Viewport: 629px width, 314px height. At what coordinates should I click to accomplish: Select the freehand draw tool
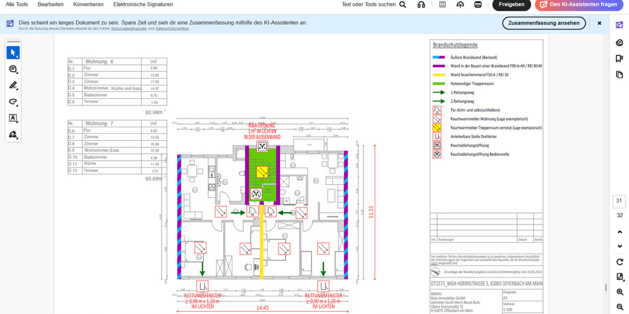[13, 102]
